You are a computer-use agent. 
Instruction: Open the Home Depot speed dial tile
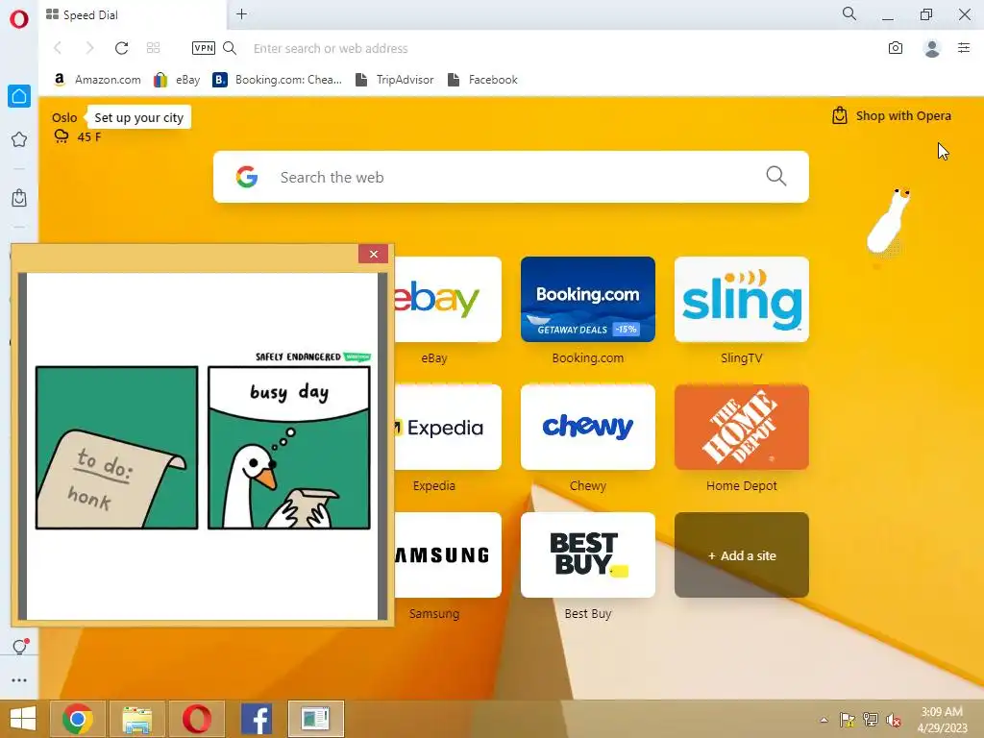pos(742,428)
